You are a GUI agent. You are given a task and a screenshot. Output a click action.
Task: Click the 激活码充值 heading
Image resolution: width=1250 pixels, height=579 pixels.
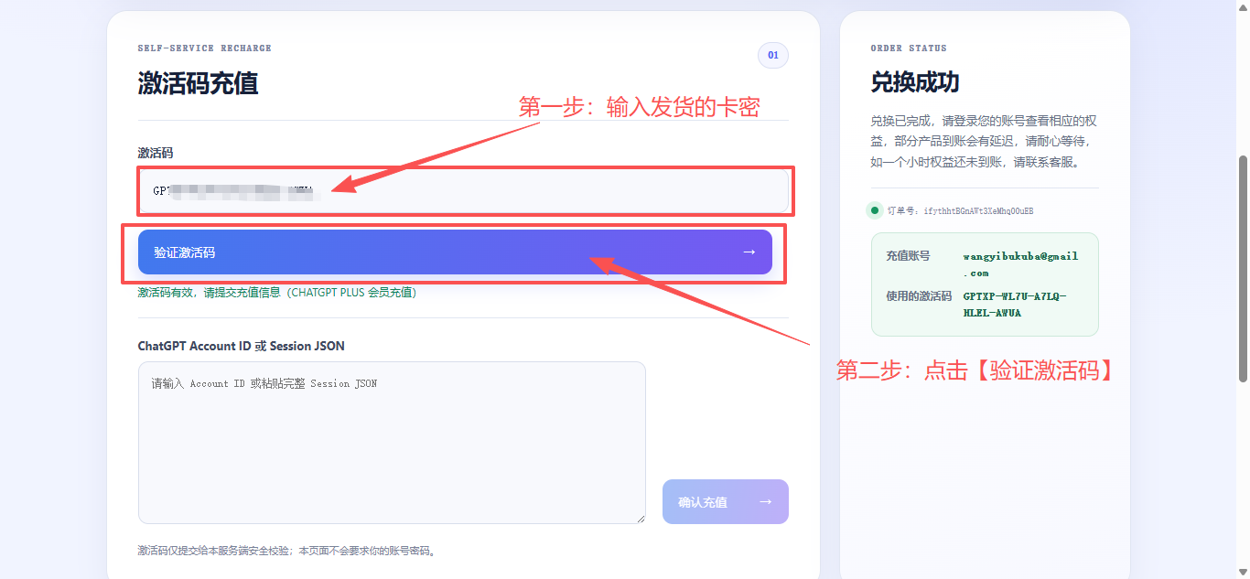(199, 83)
